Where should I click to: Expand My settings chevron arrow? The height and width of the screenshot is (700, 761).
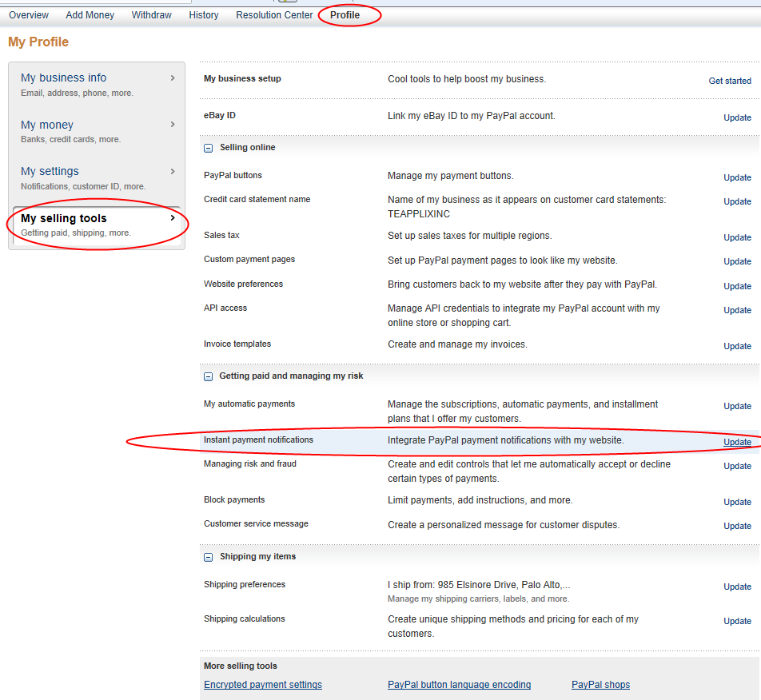pos(173,171)
